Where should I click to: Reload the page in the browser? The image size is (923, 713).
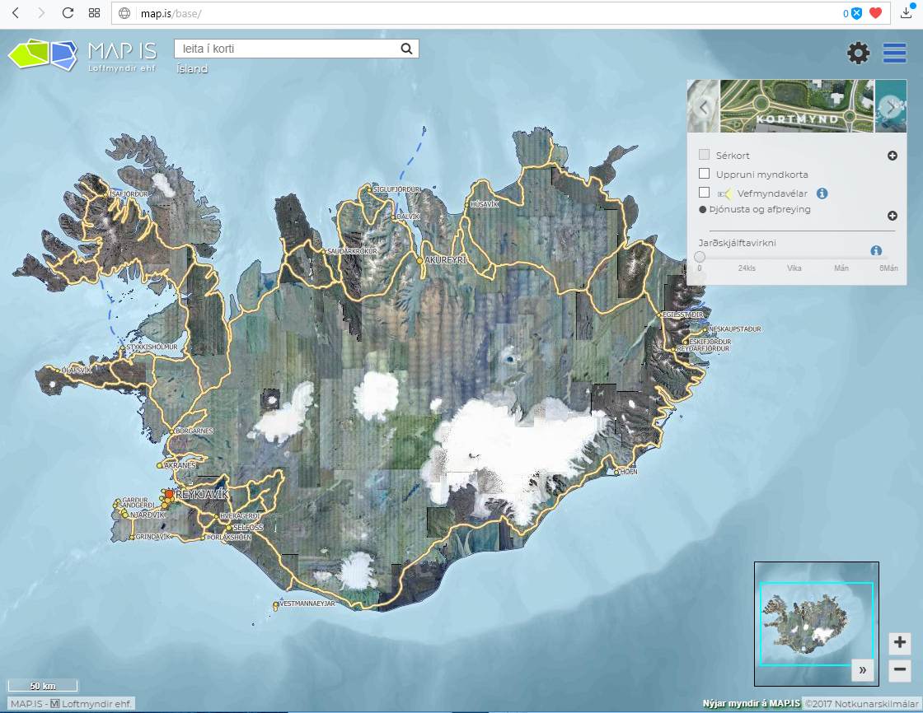[x=68, y=13]
